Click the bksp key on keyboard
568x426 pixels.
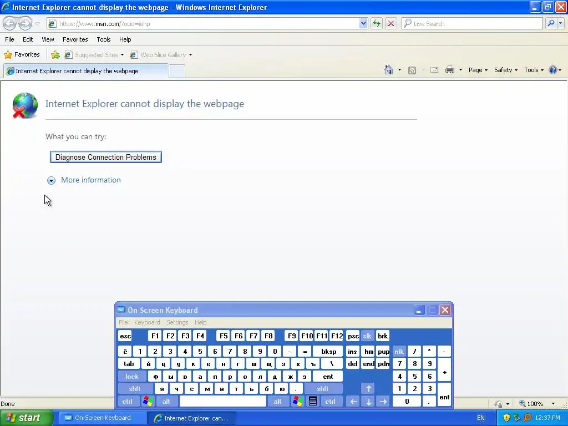(328, 351)
